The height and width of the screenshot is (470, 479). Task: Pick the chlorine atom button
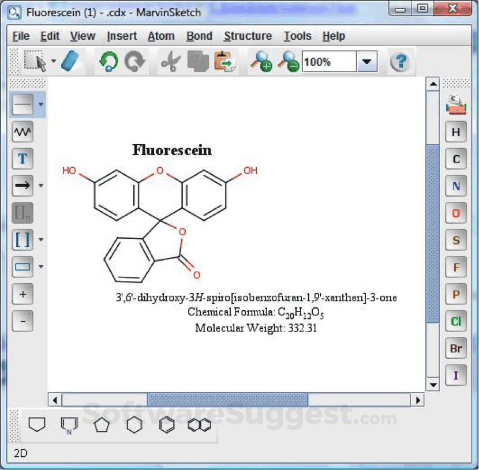tap(455, 321)
